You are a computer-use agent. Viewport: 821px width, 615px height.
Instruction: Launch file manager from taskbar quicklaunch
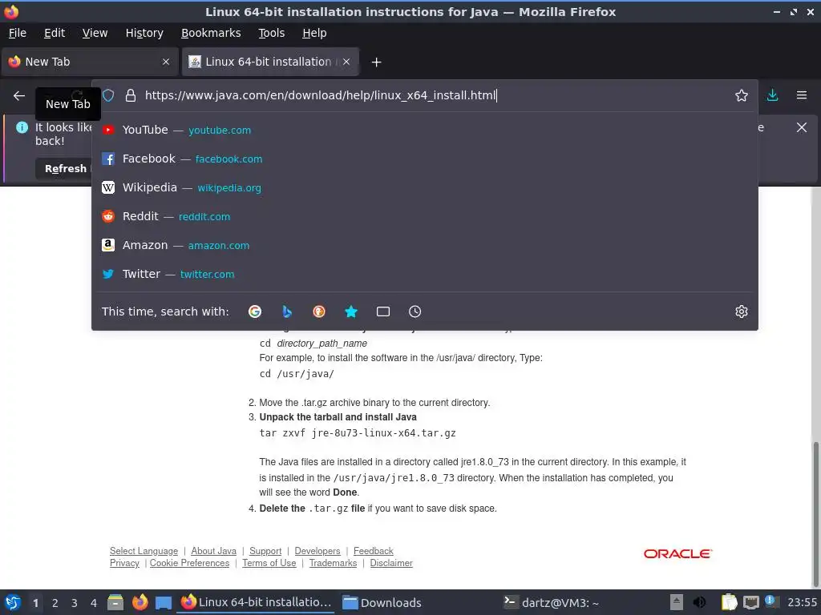point(115,602)
